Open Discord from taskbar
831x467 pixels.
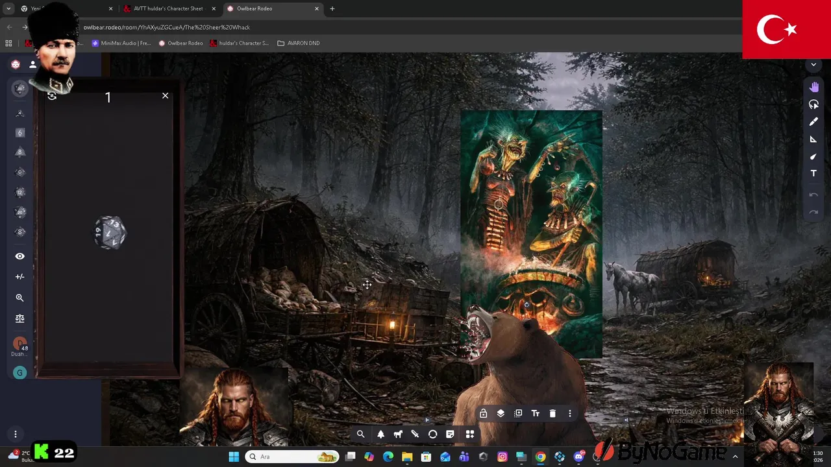coord(578,457)
